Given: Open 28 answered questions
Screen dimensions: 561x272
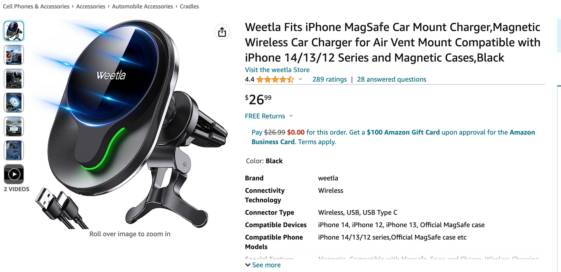Looking at the screenshot, I should 391,79.
